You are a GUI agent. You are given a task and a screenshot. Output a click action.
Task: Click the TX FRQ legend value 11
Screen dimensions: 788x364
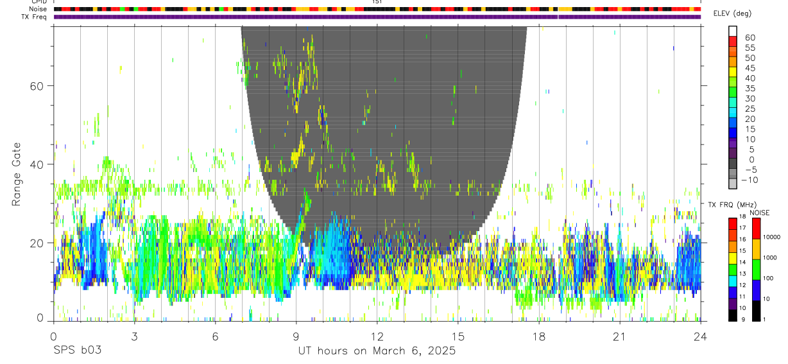click(x=741, y=297)
